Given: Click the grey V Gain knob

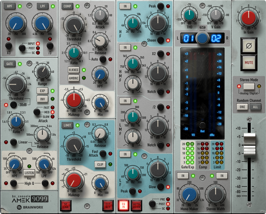Looking at the screenshot, I should pyautogui.click(x=216, y=15).
